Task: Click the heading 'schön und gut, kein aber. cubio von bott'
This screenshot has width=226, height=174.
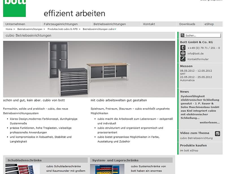Action: point(34,100)
